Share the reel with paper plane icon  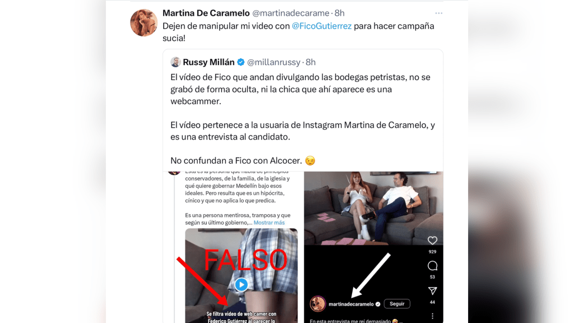[432, 291]
